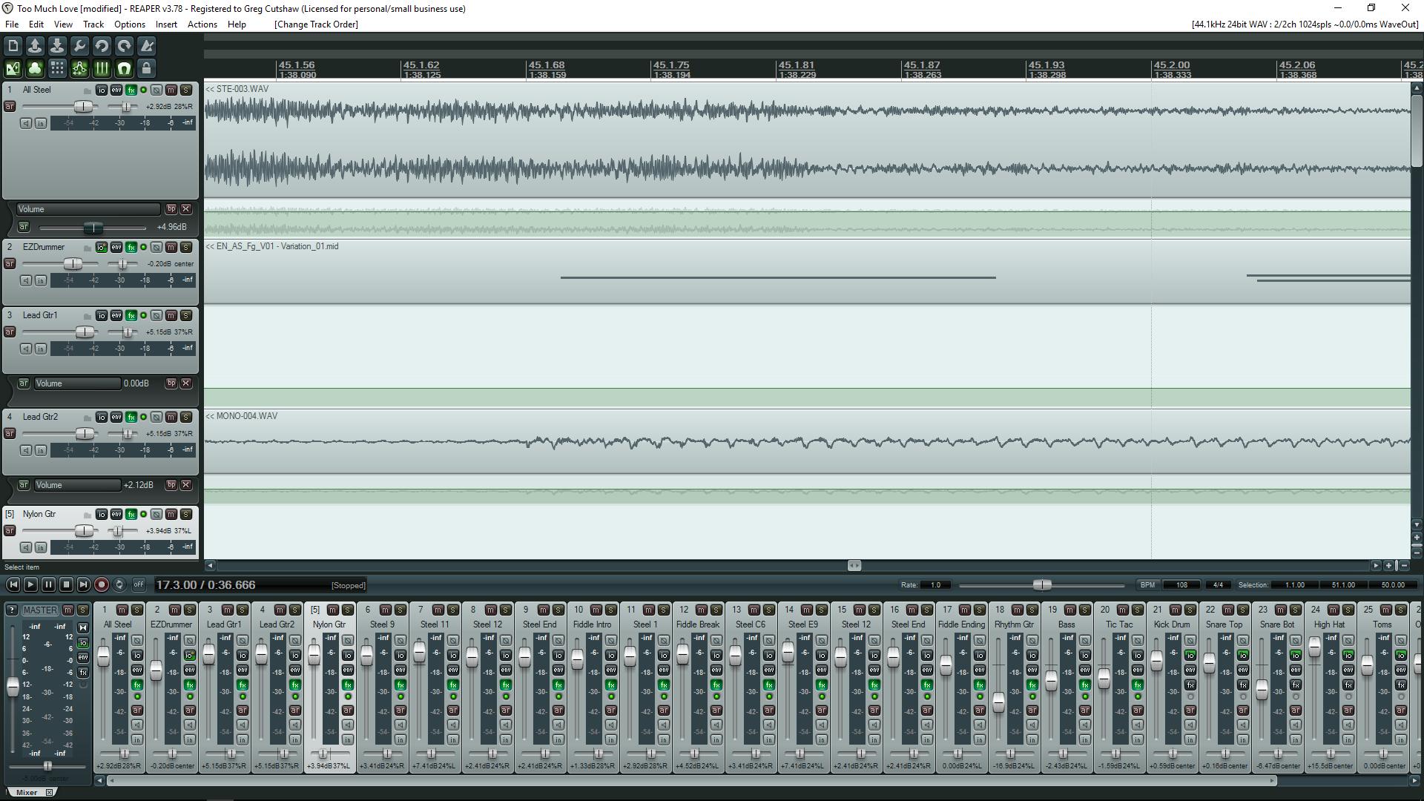Click the MASTER label in mixer

tap(39, 610)
